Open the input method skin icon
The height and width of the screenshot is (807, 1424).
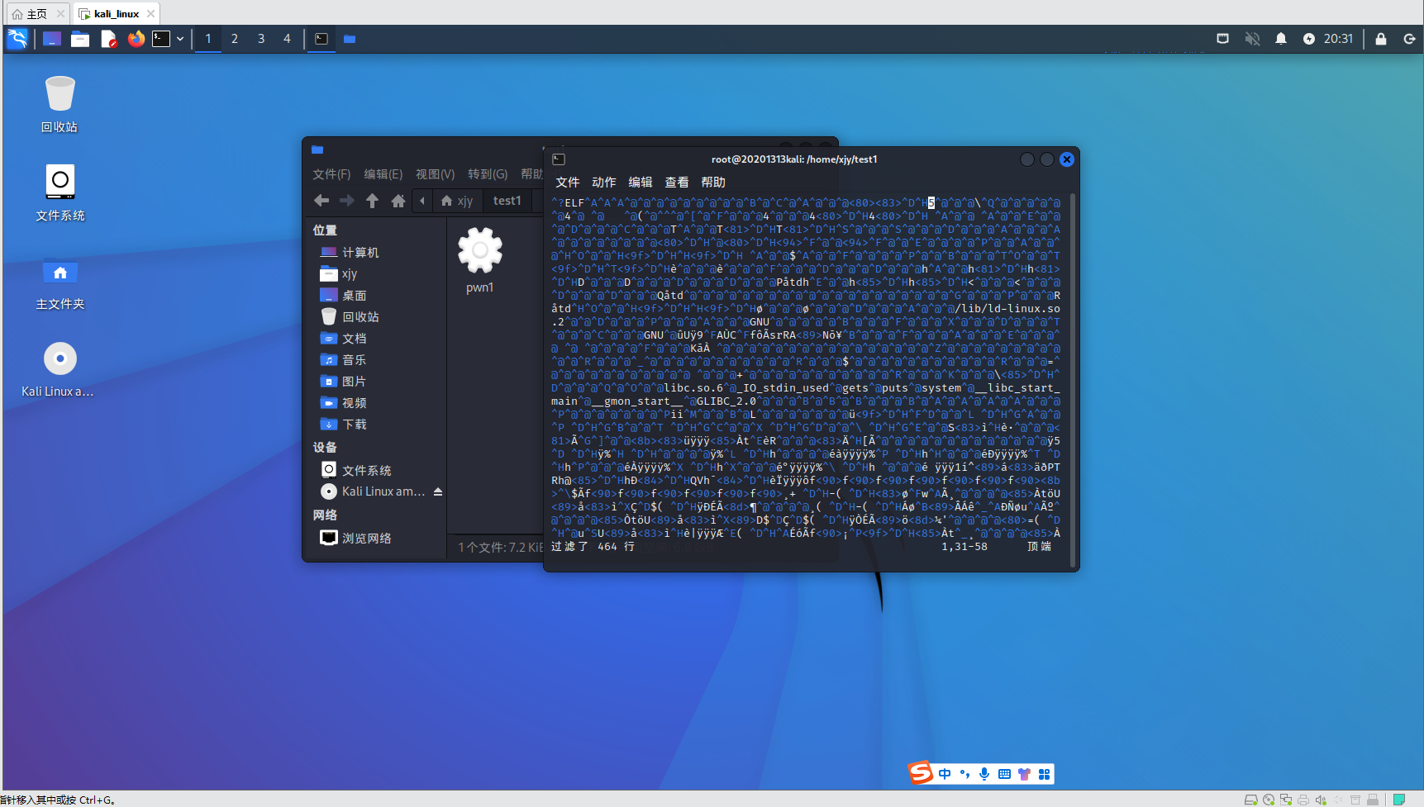click(x=1025, y=774)
